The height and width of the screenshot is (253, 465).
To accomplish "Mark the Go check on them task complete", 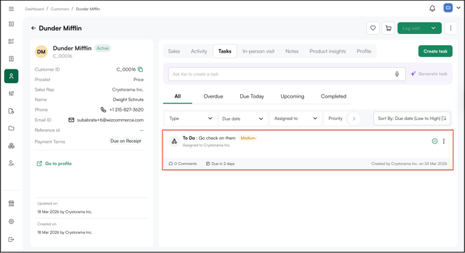I will tap(434, 141).
